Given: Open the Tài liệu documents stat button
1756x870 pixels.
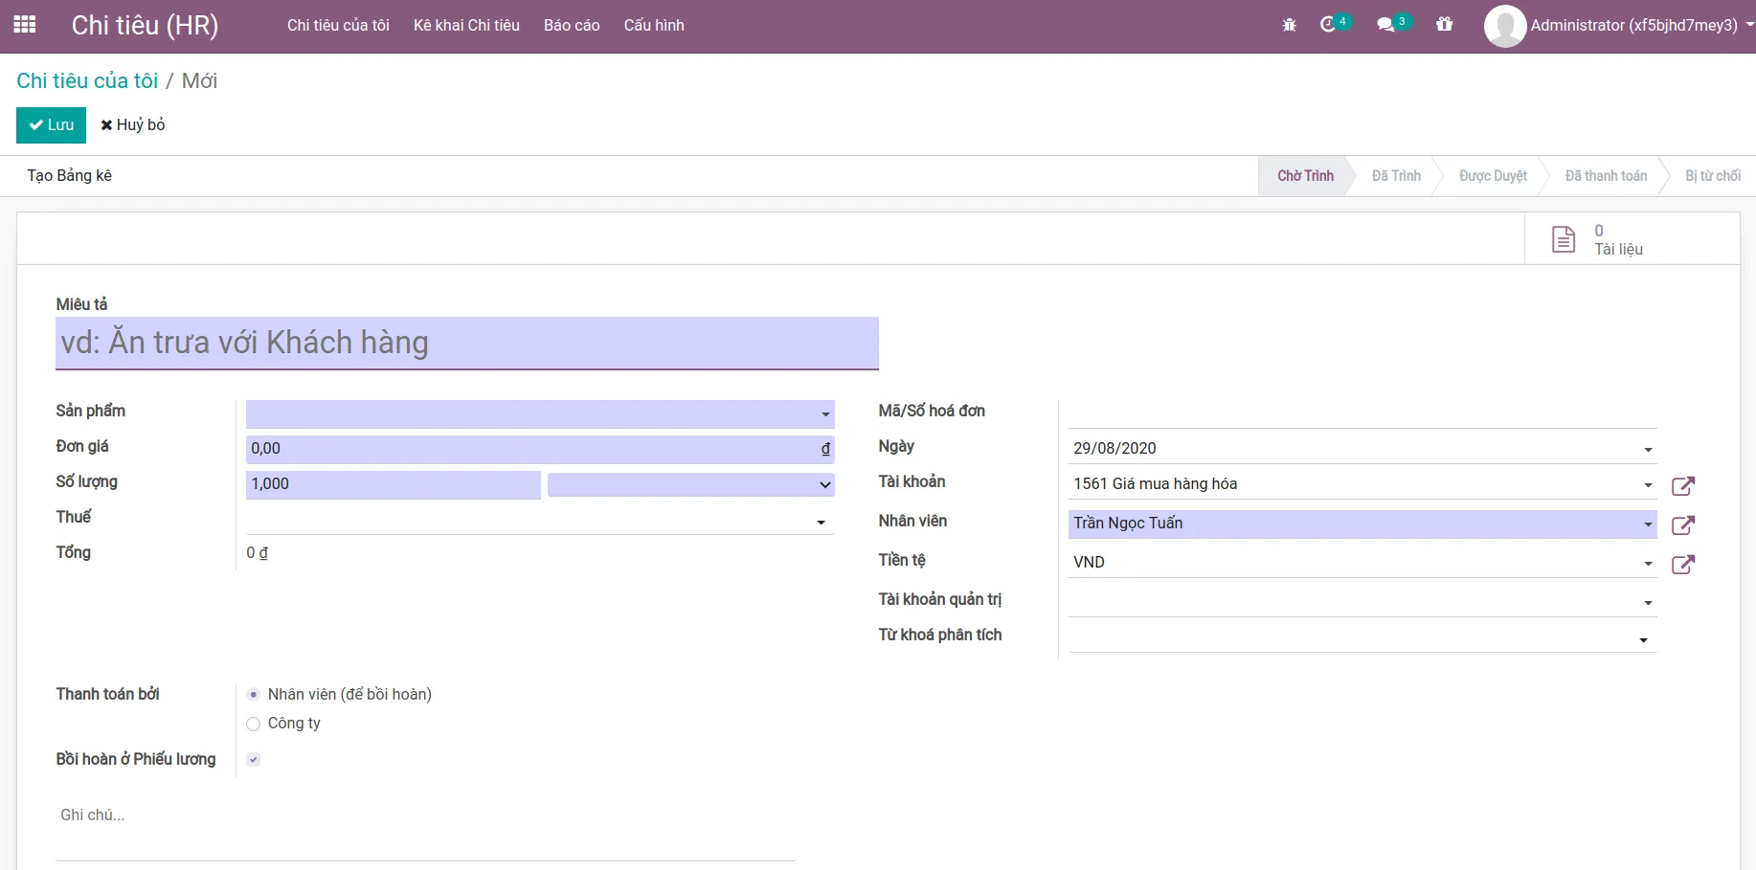Looking at the screenshot, I should [1632, 239].
